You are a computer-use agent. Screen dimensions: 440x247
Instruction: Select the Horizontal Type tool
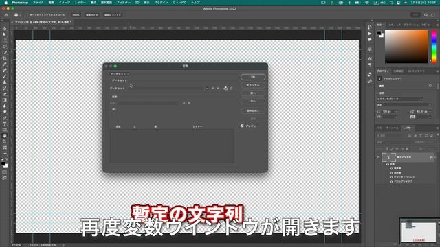[x=5, y=123]
